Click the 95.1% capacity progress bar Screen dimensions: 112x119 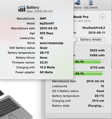click(x=89, y=74)
